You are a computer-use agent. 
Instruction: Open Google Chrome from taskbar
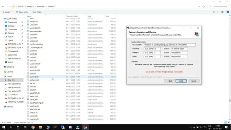[33, 127]
